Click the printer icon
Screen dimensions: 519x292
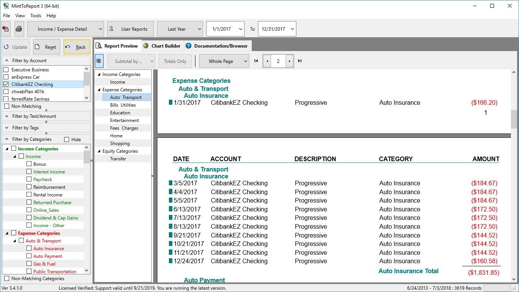pos(19,29)
